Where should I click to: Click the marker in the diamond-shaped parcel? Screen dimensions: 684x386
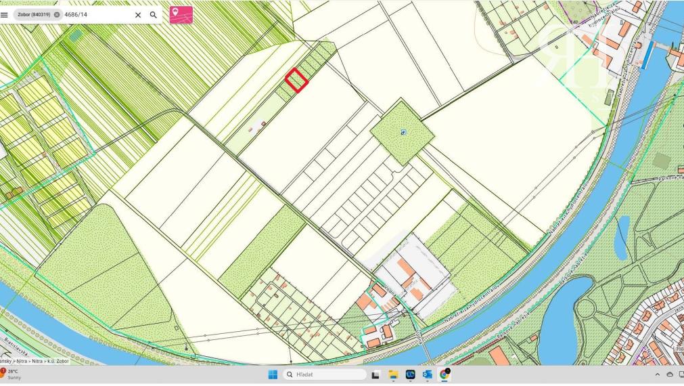click(403, 133)
